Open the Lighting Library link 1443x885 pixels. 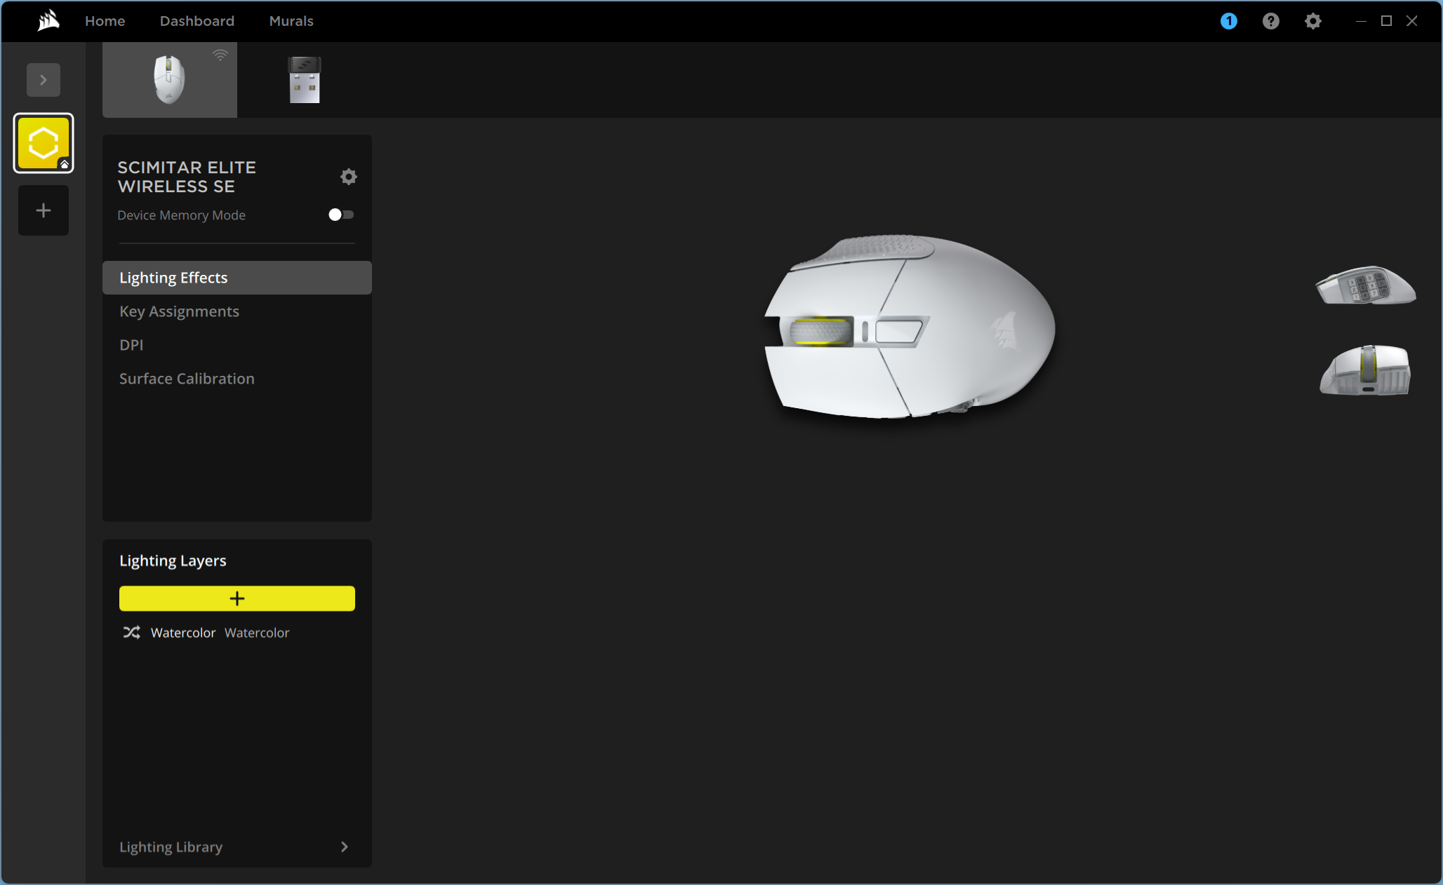pyautogui.click(x=171, y=846)
